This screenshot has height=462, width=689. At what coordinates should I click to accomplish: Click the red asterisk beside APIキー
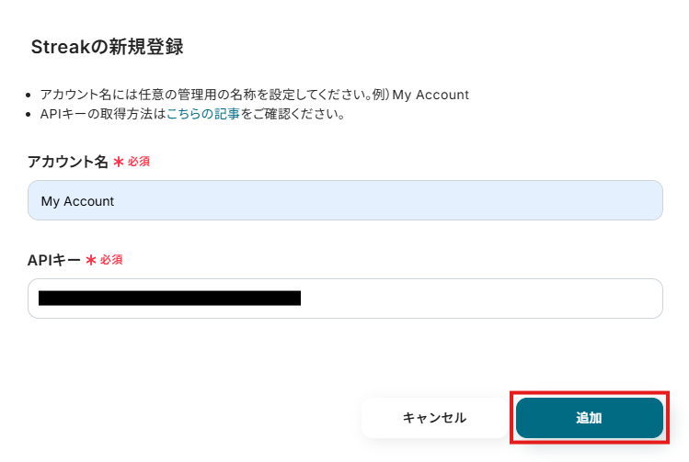(x=91, y=260)
